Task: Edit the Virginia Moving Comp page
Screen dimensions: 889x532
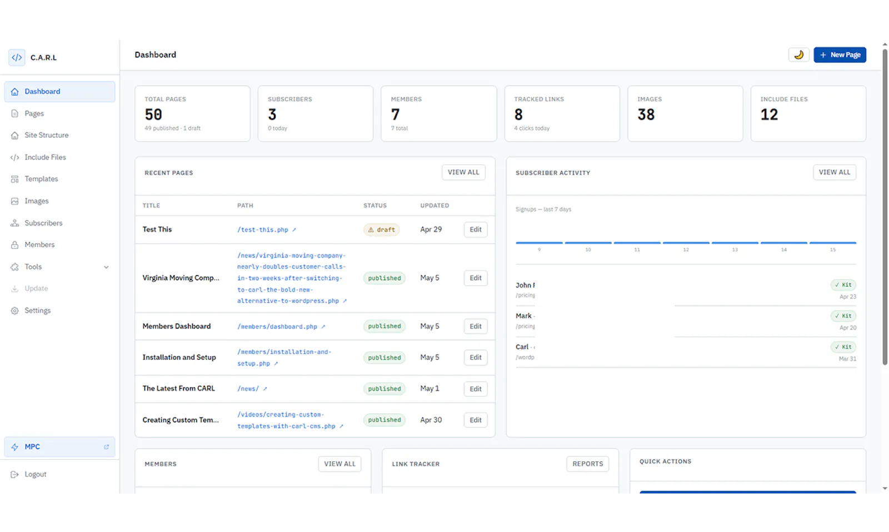Action: [x=476, y=278]
